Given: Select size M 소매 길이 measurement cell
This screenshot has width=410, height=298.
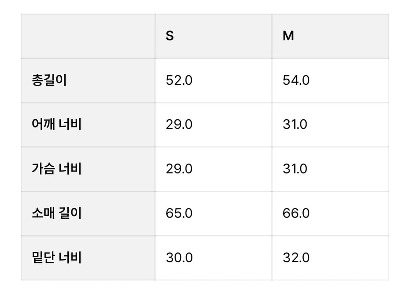Looking at the screenshot, I should coord(330,213).
